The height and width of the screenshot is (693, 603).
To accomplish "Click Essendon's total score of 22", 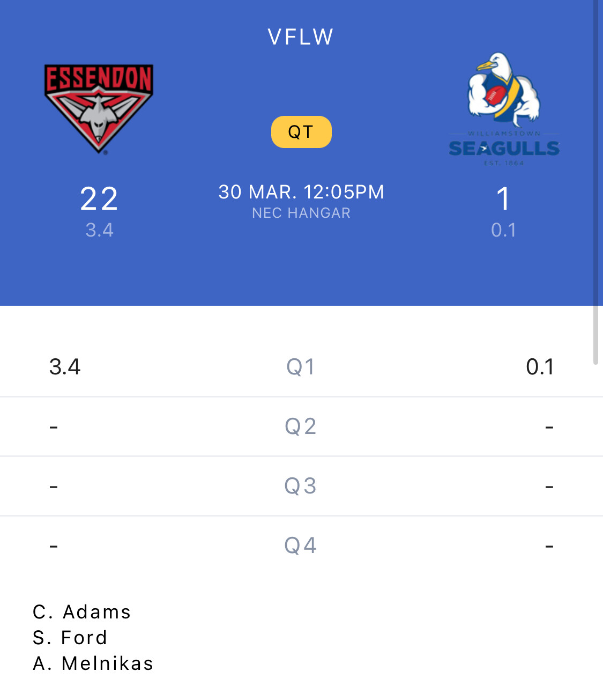I will (99, 198).
